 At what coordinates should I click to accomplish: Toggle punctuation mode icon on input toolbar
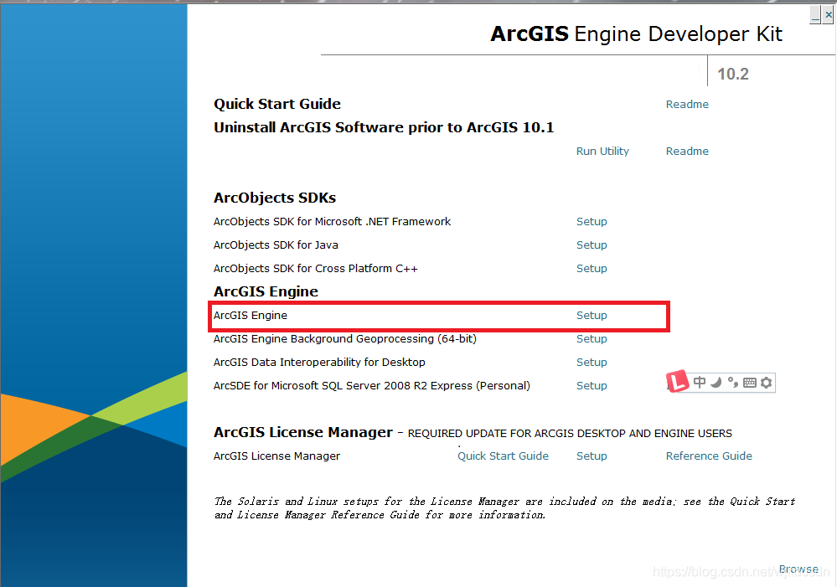733,382
